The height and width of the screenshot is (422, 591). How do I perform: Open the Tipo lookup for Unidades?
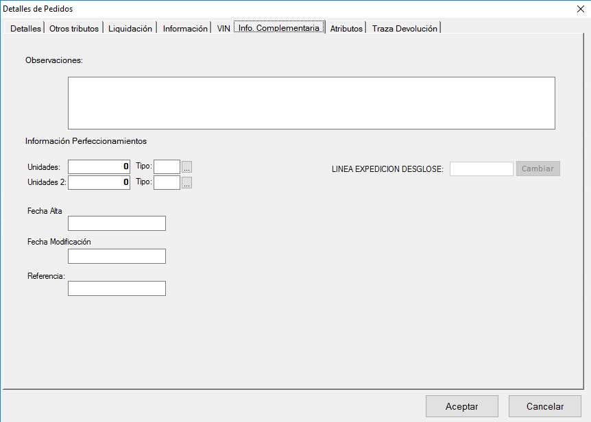click(x=187, y=166)
